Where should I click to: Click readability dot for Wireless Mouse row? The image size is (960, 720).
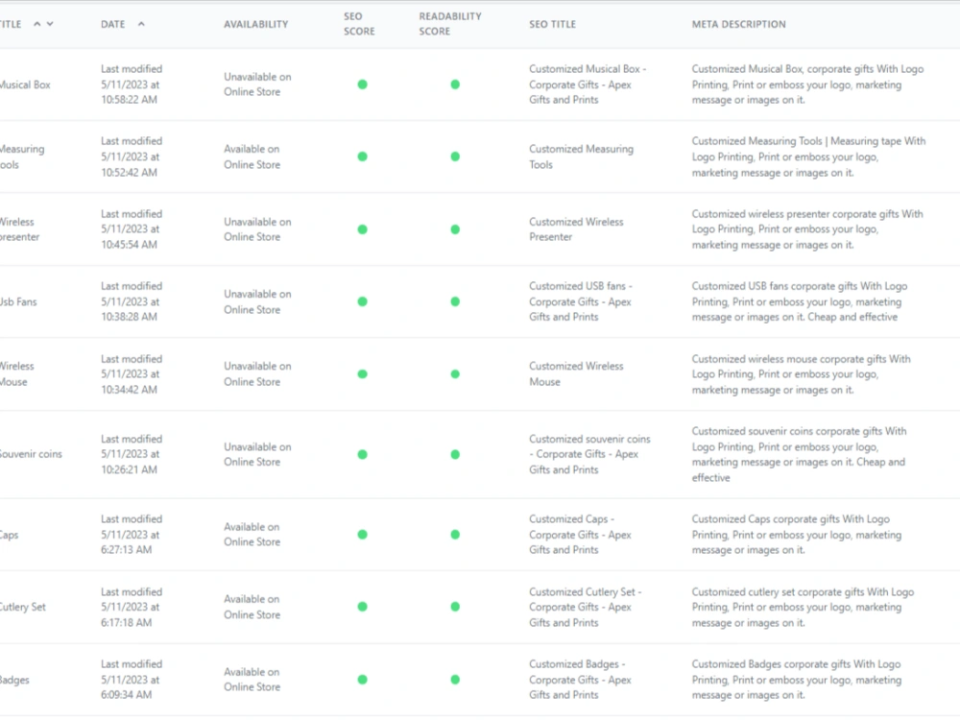(x=455, y=374)
